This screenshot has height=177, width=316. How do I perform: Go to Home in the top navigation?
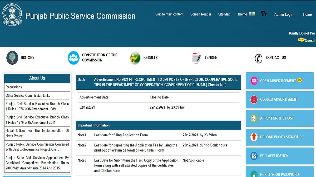point(307,14)
